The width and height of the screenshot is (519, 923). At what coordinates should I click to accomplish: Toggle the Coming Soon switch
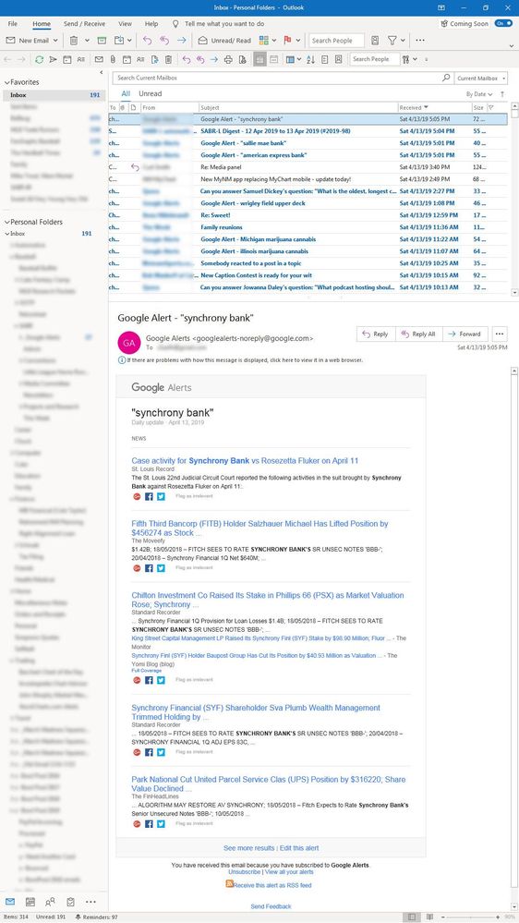pos(503,23)
